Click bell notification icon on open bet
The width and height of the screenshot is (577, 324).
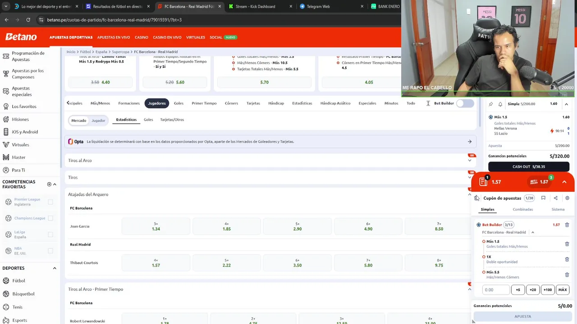click(500, 104)
